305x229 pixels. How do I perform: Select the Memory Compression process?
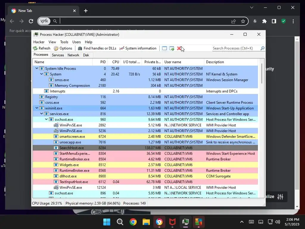145,86
